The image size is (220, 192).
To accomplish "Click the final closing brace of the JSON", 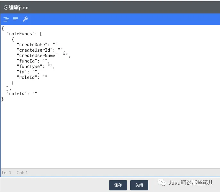I will click(2, 99).
